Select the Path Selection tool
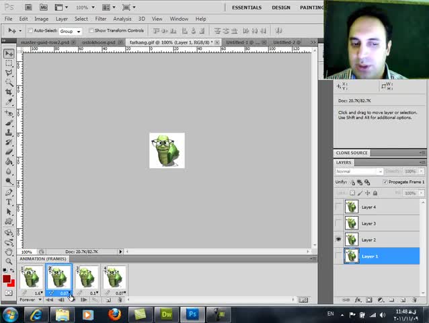The height and width of the screenshot is (323, 429). (x=9, y=211)
